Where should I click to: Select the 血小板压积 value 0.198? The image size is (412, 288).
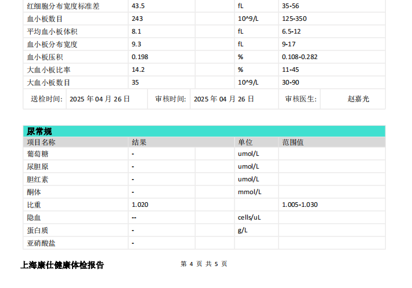click(x=140, y=57)
